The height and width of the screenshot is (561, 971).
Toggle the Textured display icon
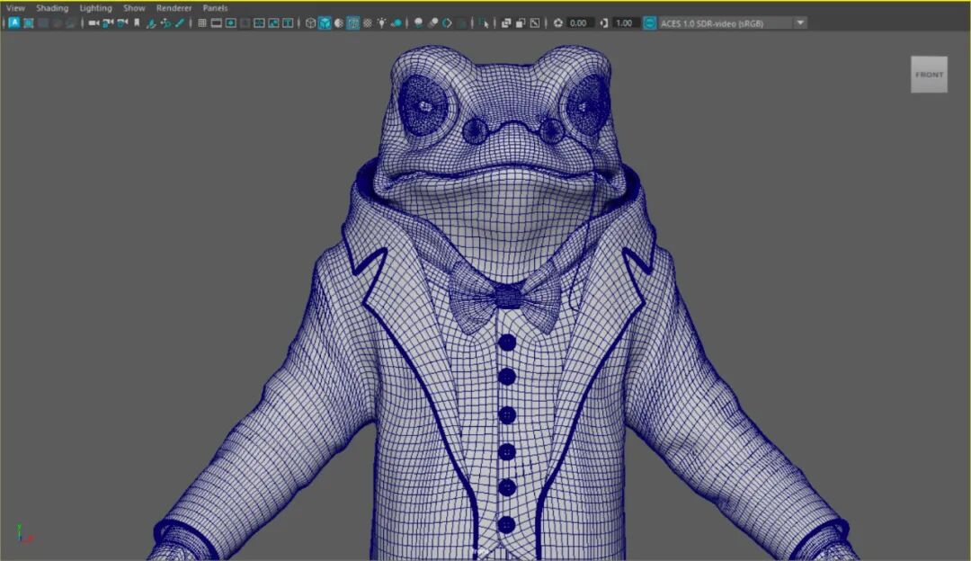(x=367, y=22)
